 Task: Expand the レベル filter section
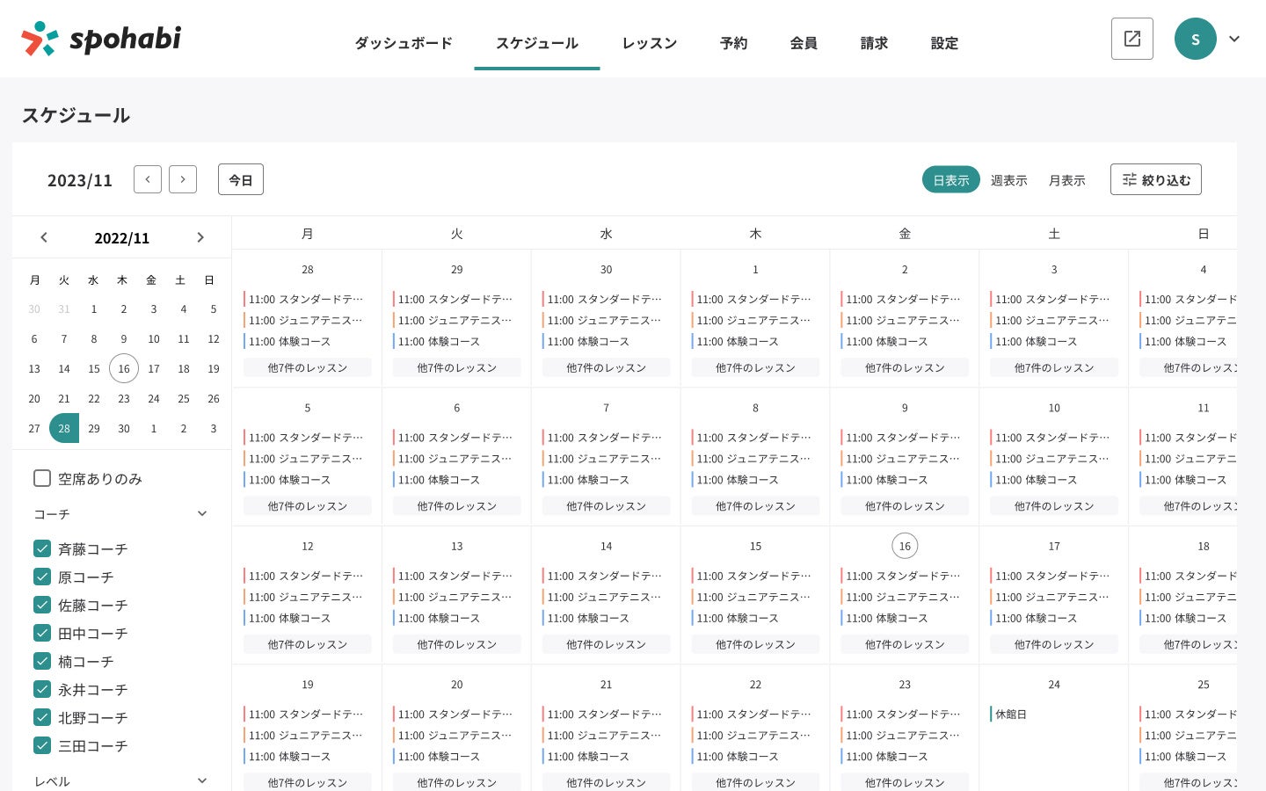(202, 780)
